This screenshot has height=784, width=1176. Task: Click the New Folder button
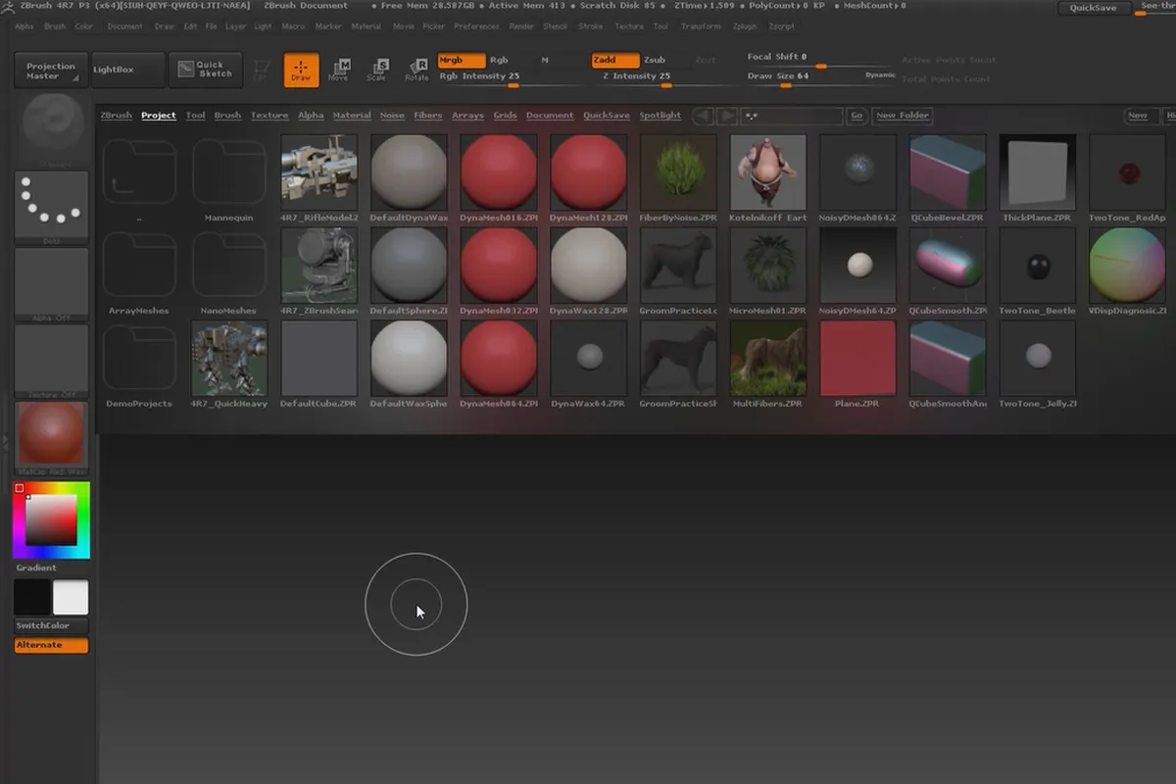(903, 116)
